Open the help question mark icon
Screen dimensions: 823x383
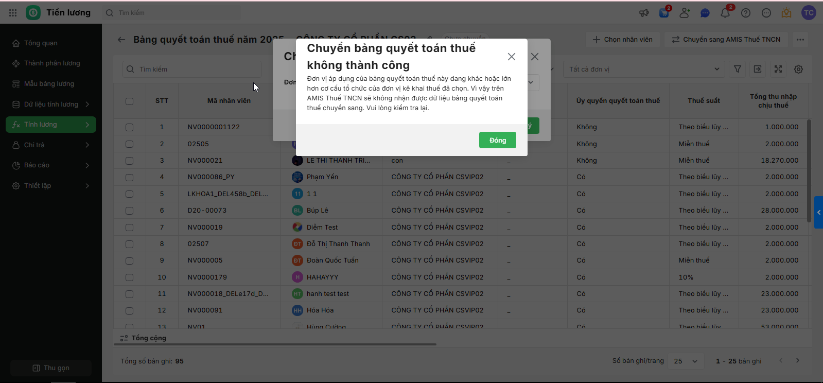point(746,13)
